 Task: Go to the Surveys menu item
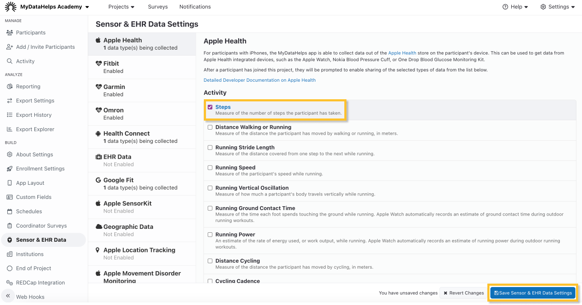click(158, 7)
